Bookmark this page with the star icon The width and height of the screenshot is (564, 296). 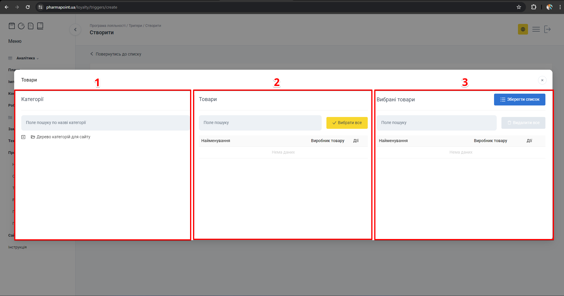pyautogui.click(x=519, y=7)
